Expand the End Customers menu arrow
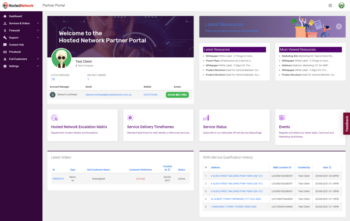 click(38, 59)
